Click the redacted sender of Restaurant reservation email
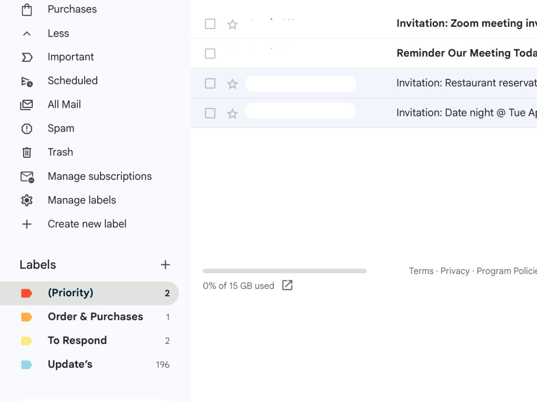Screen dimensions: 537x402 (300, 84)
